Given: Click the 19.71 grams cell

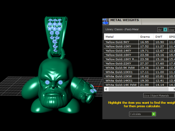Looking at the screenshot, I should point(146,51).
